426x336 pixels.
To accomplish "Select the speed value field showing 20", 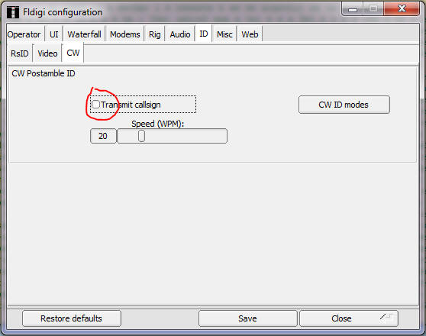I will pyautogui.click(x=103, y=136).
